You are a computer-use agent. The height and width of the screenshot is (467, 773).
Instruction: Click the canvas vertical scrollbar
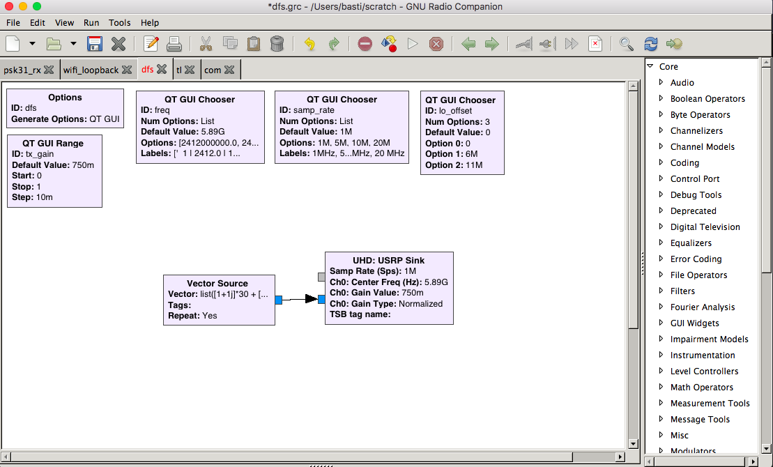[633, 209]
